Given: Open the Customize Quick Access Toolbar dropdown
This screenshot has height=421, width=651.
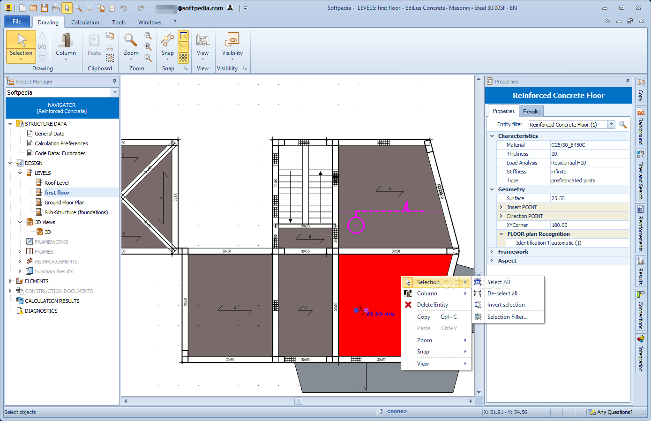Looking at the screenshot, I should tap(245, 8).
